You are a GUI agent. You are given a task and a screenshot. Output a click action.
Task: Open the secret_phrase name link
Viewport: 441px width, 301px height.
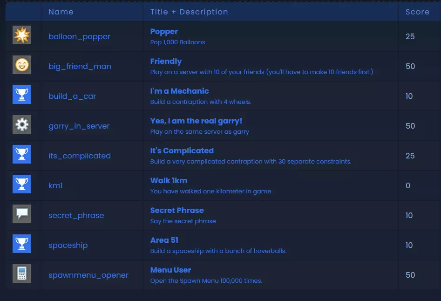76,216
